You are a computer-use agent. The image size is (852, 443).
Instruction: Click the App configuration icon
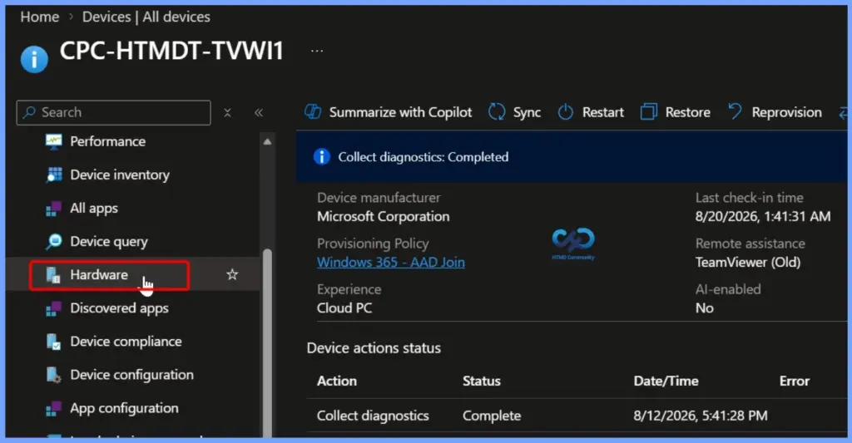(54, 408)
